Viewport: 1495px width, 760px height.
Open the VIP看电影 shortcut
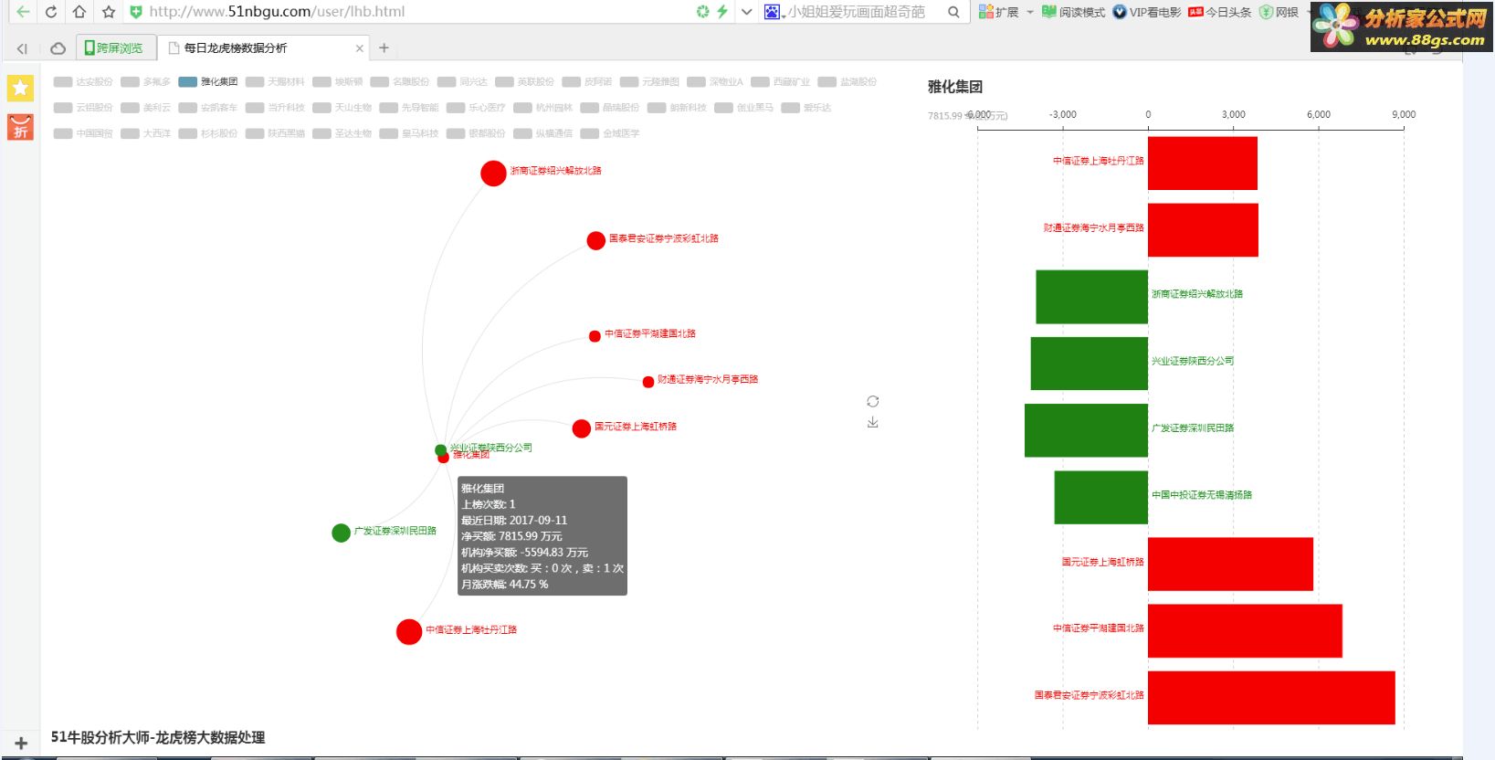point(1147,12)
